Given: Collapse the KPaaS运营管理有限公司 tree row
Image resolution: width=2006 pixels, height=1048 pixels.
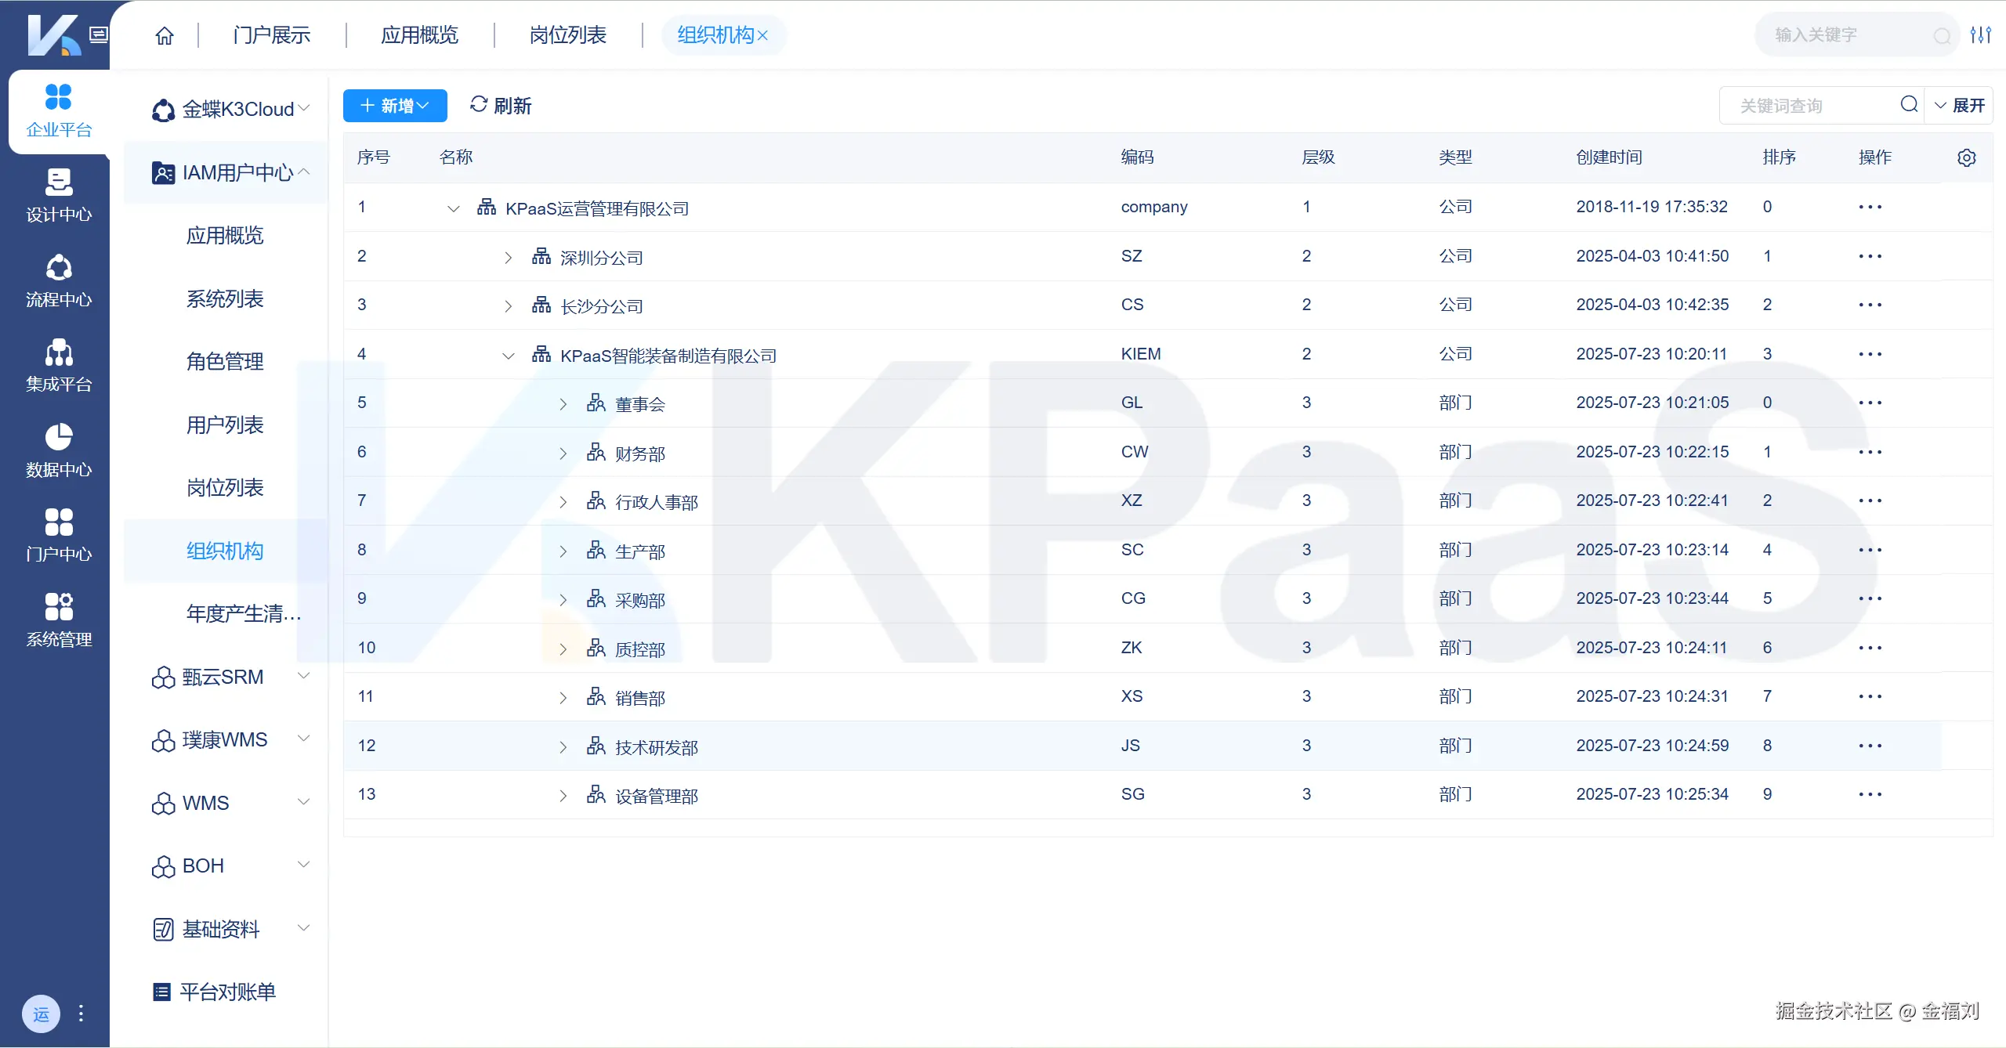Looking at the screenshot, I should [453, 208].
